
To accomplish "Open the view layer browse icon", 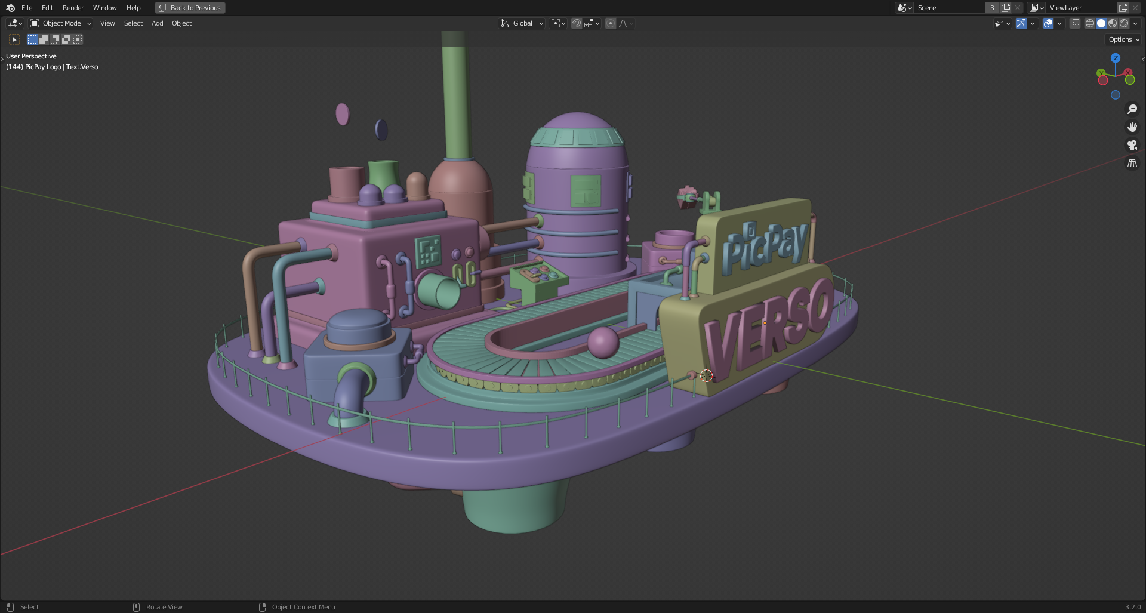I will pos(1037,8).
